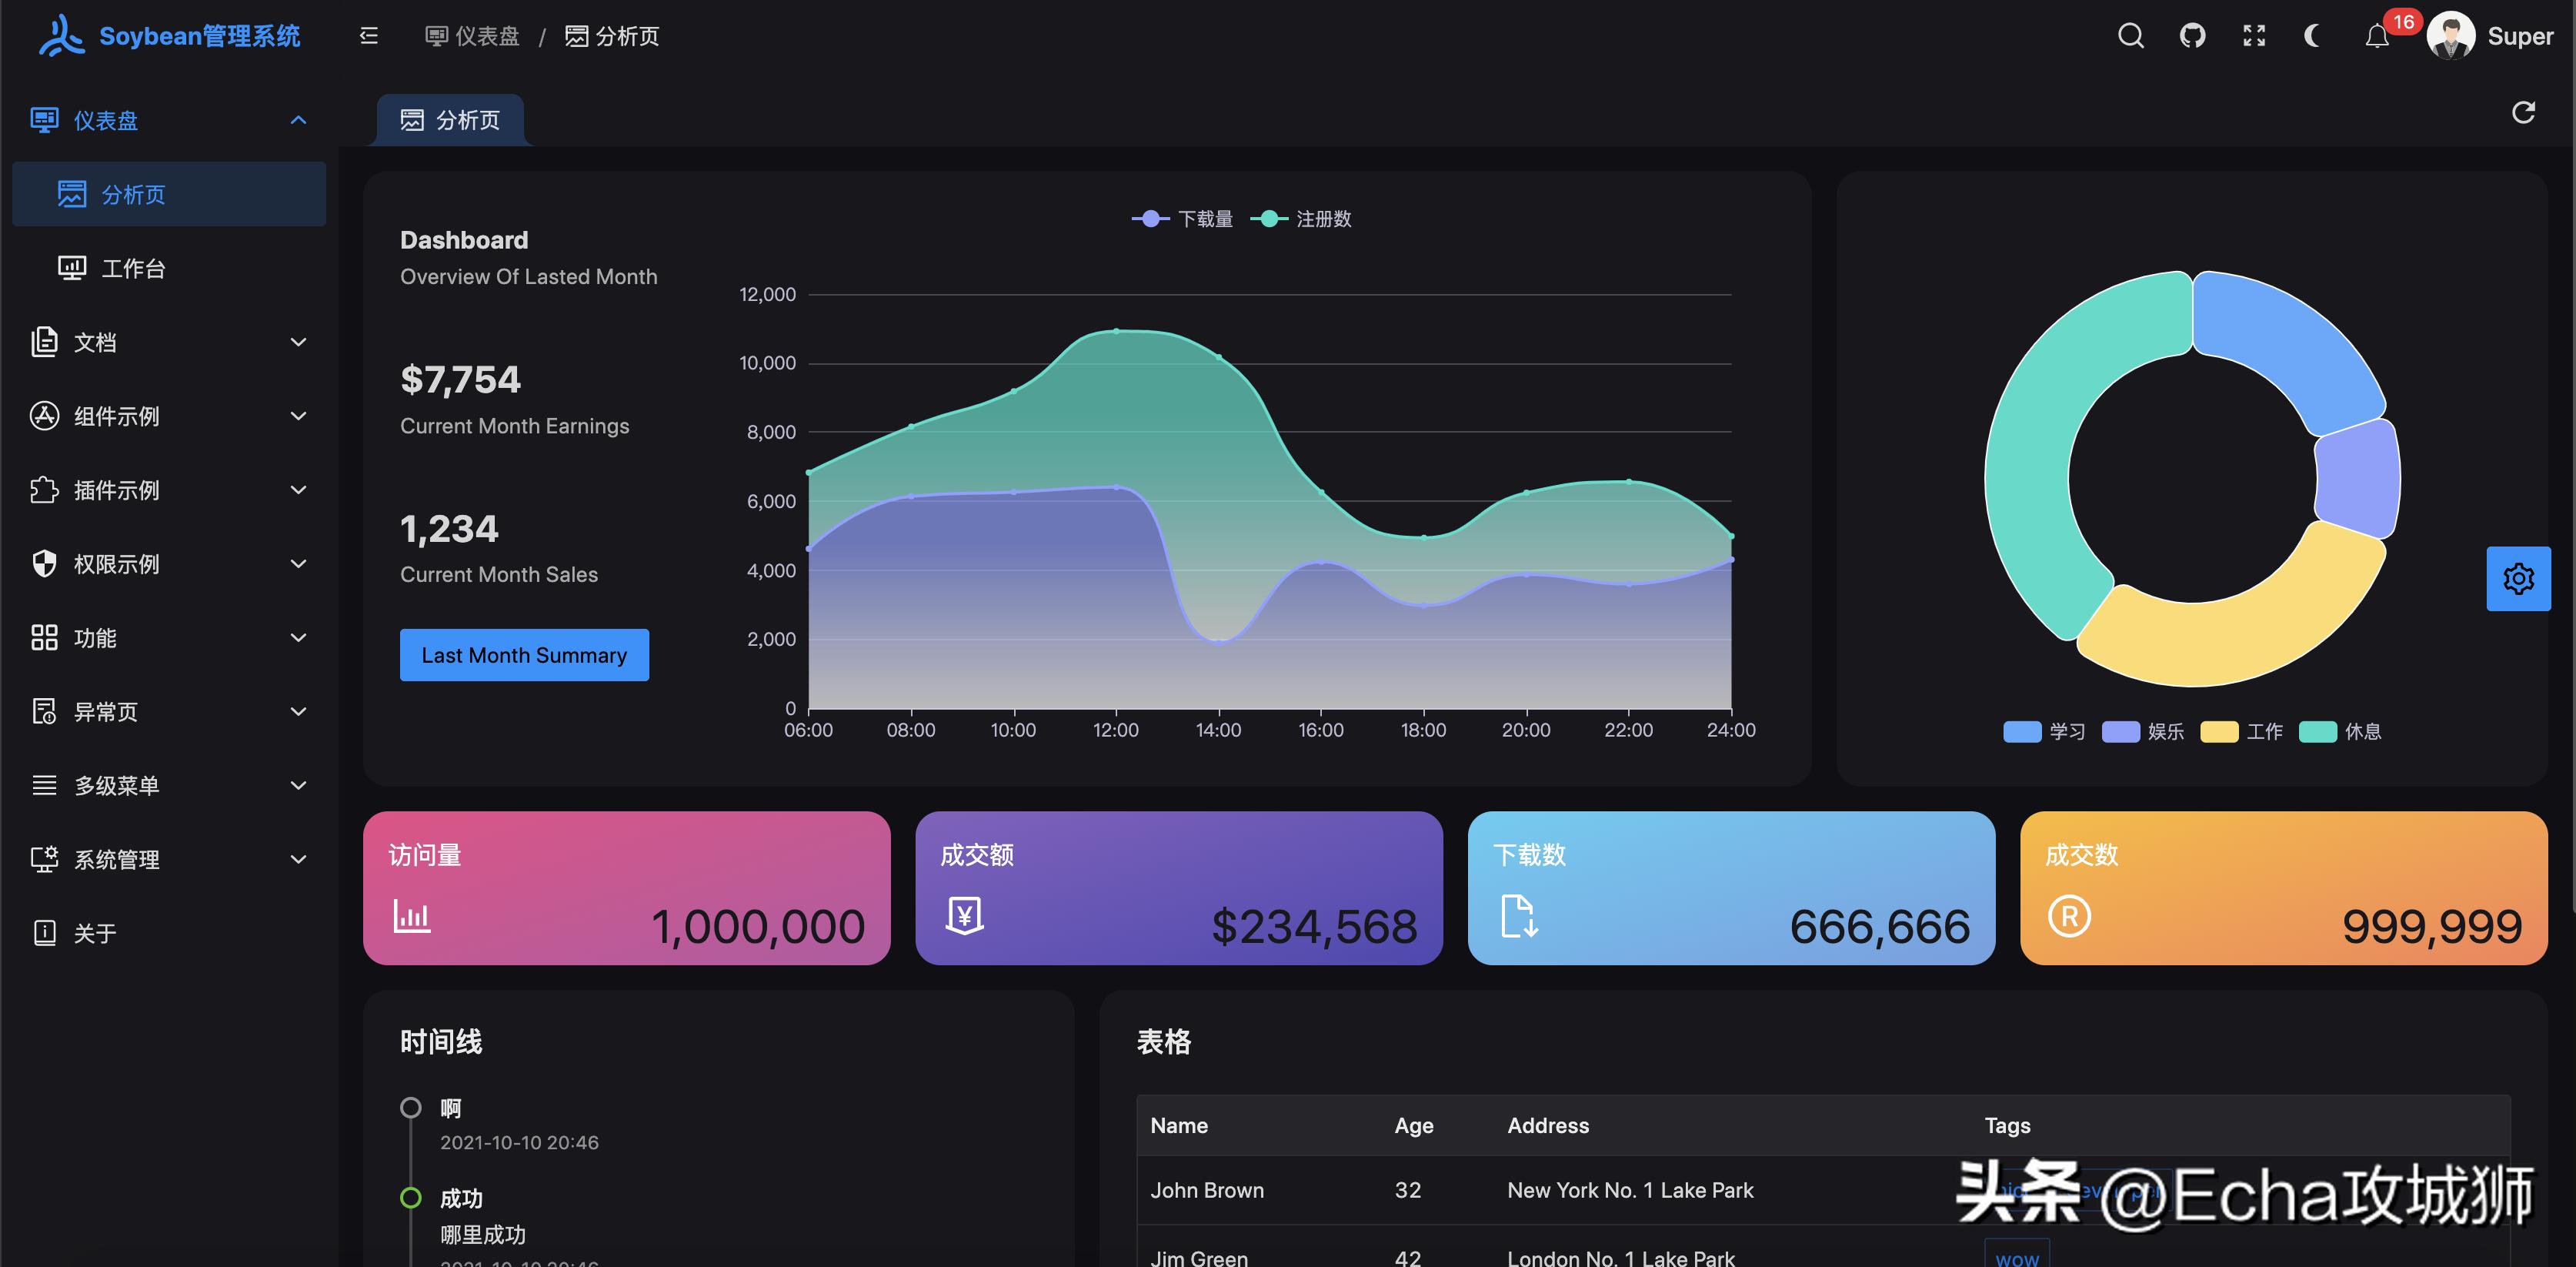Viewport: 2576px width, 1267px height.
Task: Open the GitHub repository icon
Action: click(x=2192, y=37)
